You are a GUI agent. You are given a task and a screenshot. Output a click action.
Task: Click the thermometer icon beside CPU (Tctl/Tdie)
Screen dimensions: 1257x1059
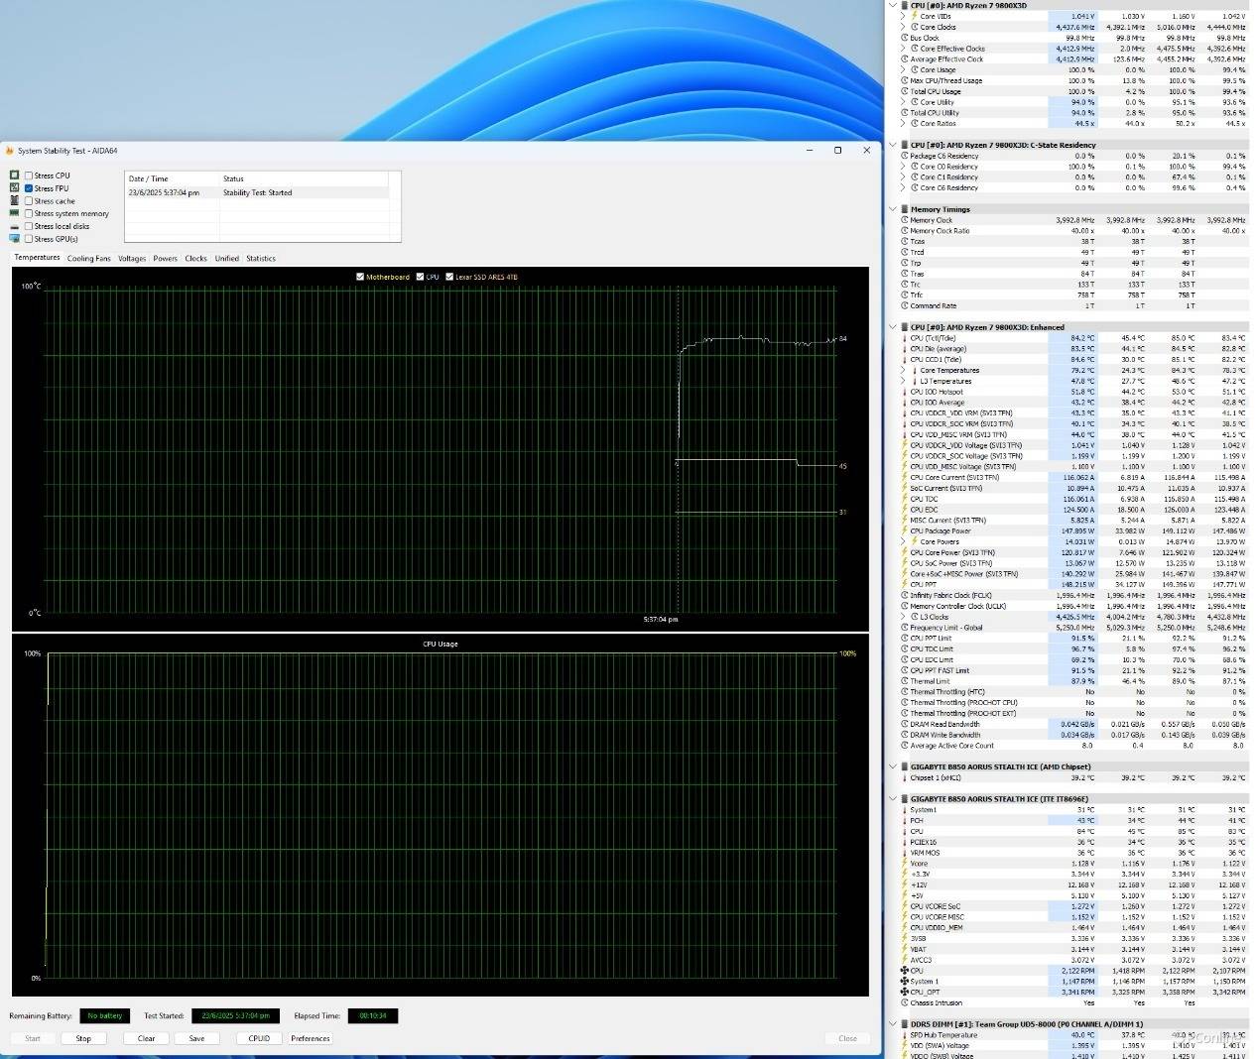point(904,338)
